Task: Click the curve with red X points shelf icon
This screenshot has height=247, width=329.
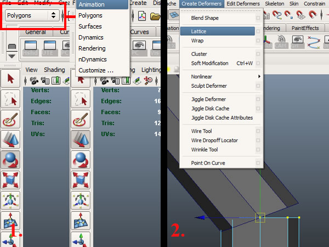Action: pos(314,42)
